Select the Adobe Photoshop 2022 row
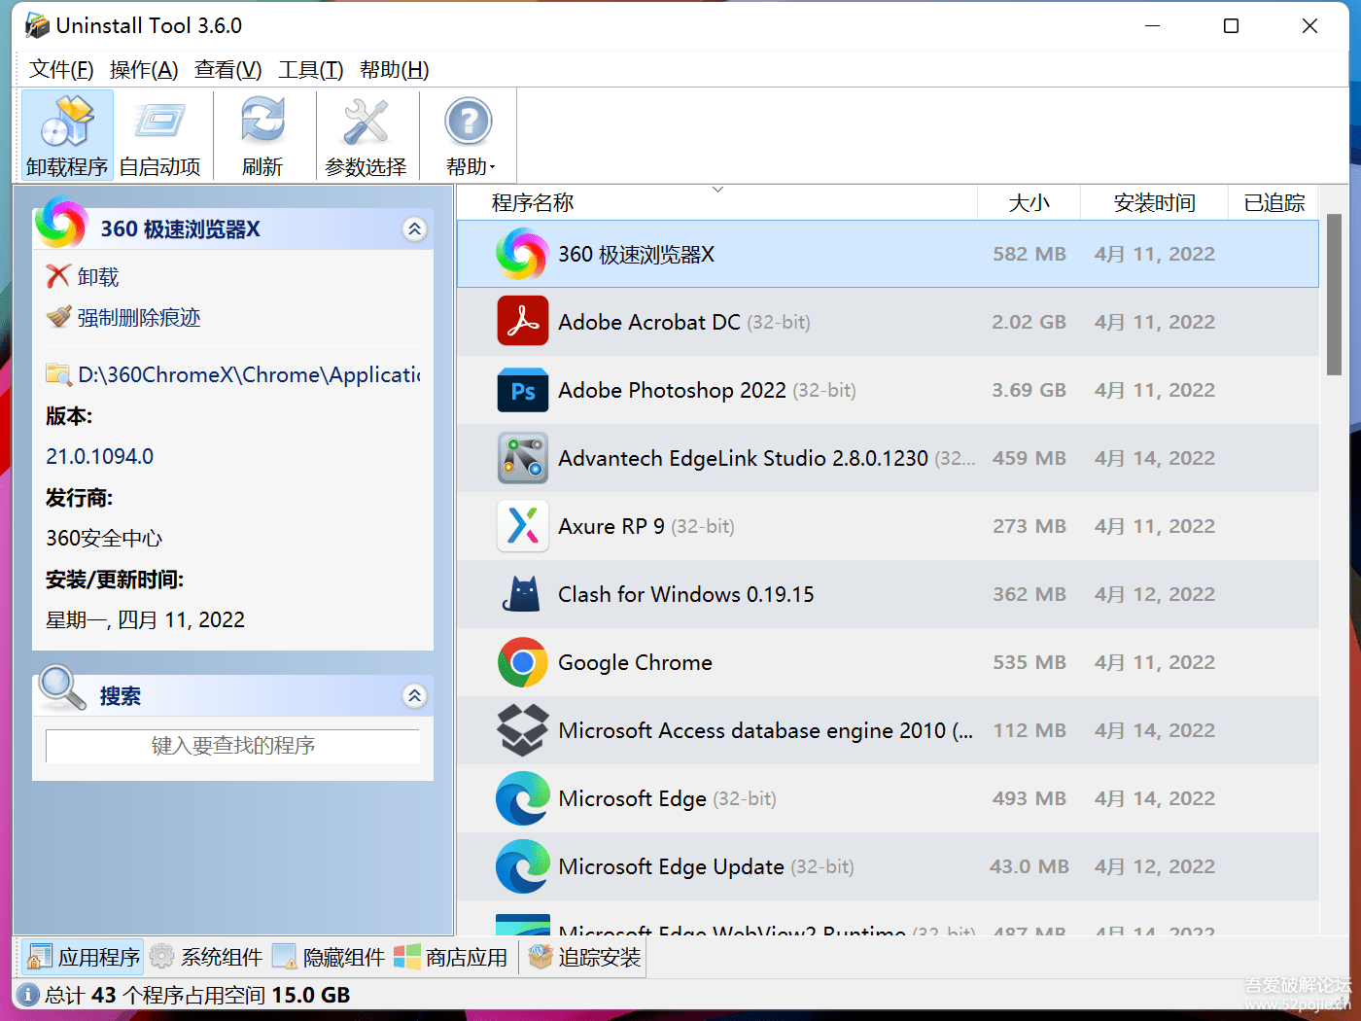The image size is (1361, 1021). [x=888, y=390]
